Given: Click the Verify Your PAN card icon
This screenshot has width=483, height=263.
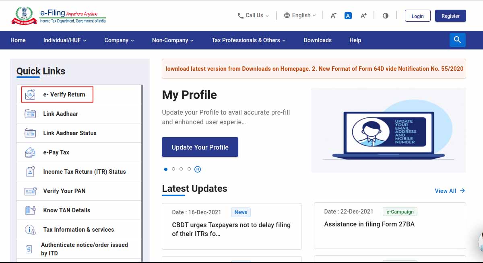Looking at the screenshot, I should 30,191.
